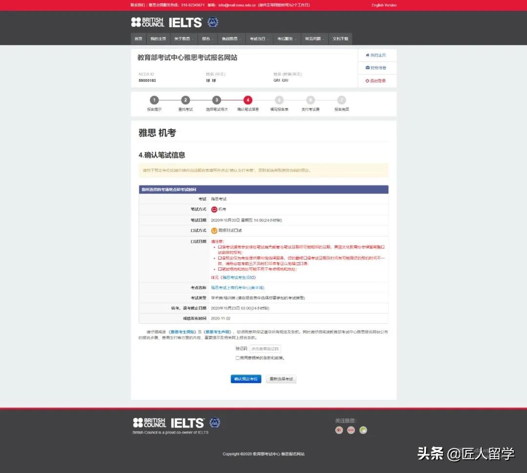The height and width of the screenshot is (473, 527).
Task: Open WeChat icon under 关注雅思
Action: click(x=363, y=430)
